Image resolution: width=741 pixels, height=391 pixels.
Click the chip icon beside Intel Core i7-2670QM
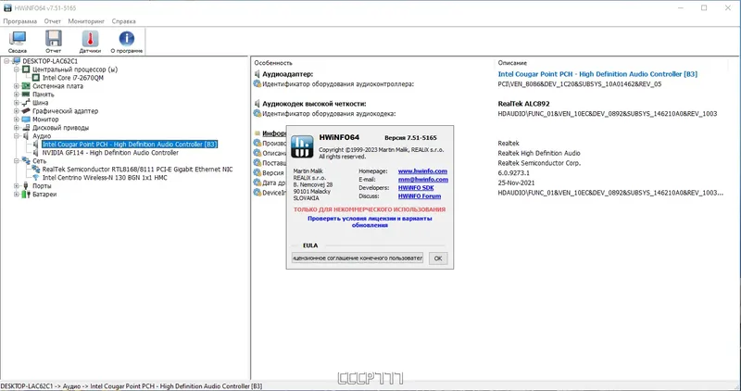pos(36,78)
